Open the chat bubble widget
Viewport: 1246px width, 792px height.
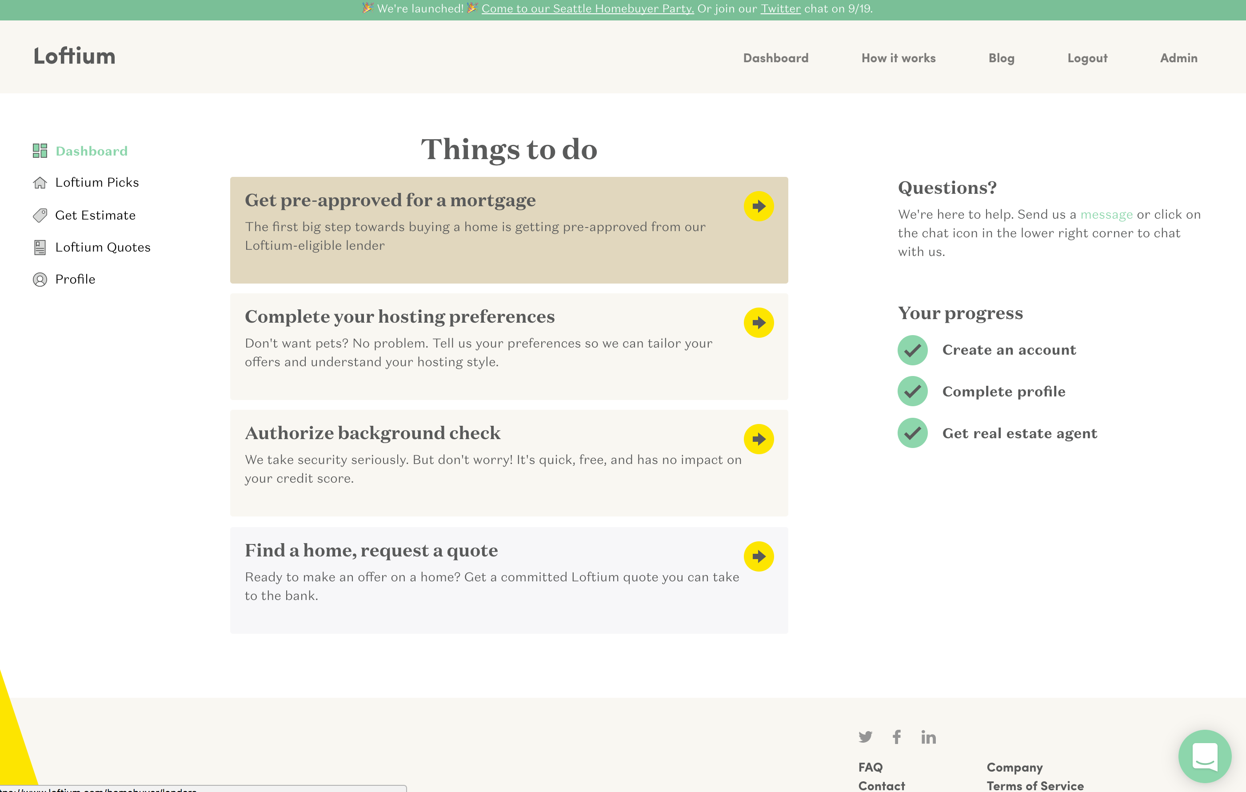[1204, 756]
